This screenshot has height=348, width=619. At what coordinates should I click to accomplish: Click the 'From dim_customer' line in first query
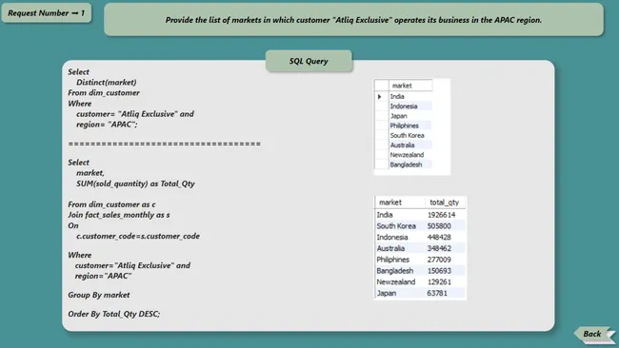(104, 93)
